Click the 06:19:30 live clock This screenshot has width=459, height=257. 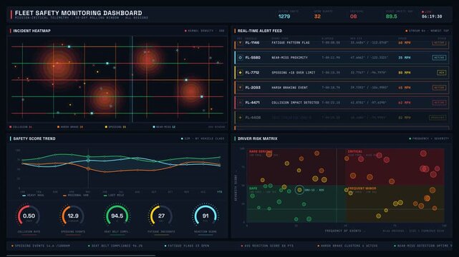[432, 16]
